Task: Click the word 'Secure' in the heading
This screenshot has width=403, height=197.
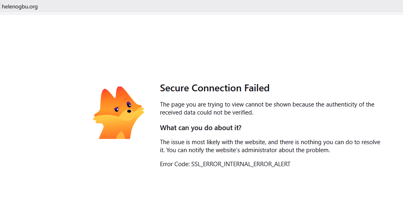Action: click(174, 88)
